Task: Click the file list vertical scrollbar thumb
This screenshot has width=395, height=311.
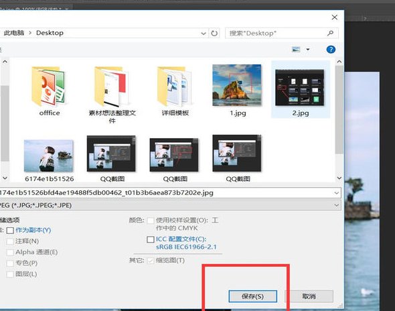Action: pyautogui.click(x=339, y=110)
